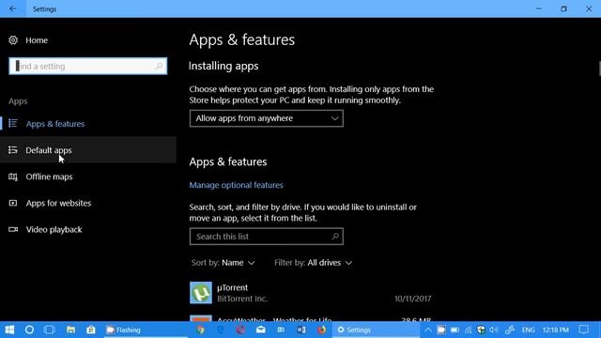Open Microsoft Store from taskbar

click(91, 330)
